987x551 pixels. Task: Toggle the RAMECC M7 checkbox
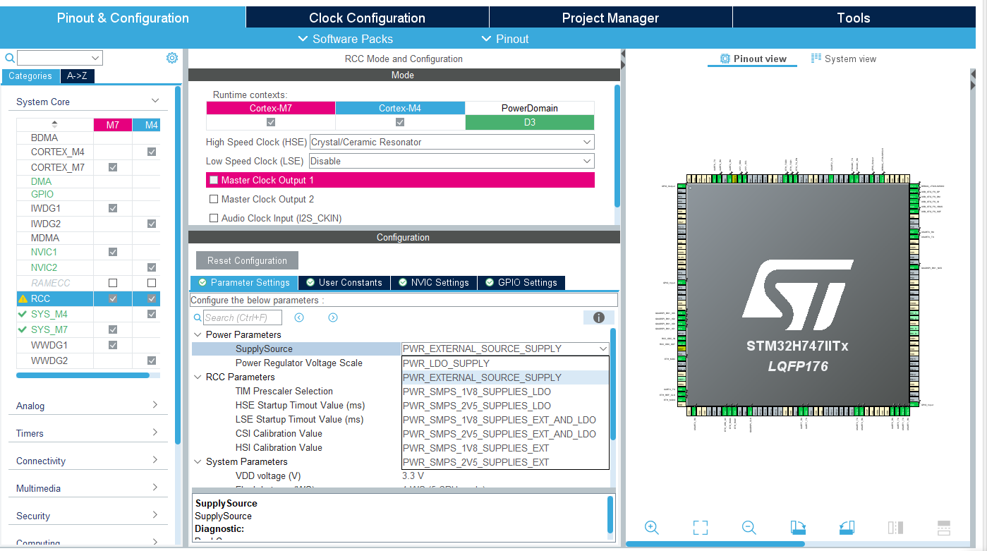point(113,282)
